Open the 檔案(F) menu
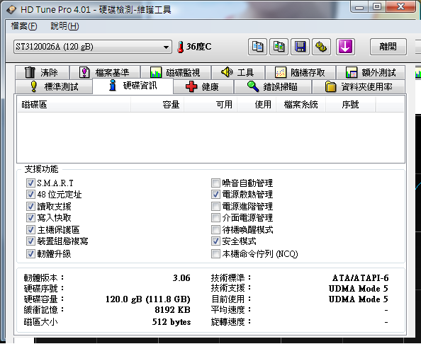Image resolution: width=421 pixels, height=344 pixels. [x=24, y=26]
